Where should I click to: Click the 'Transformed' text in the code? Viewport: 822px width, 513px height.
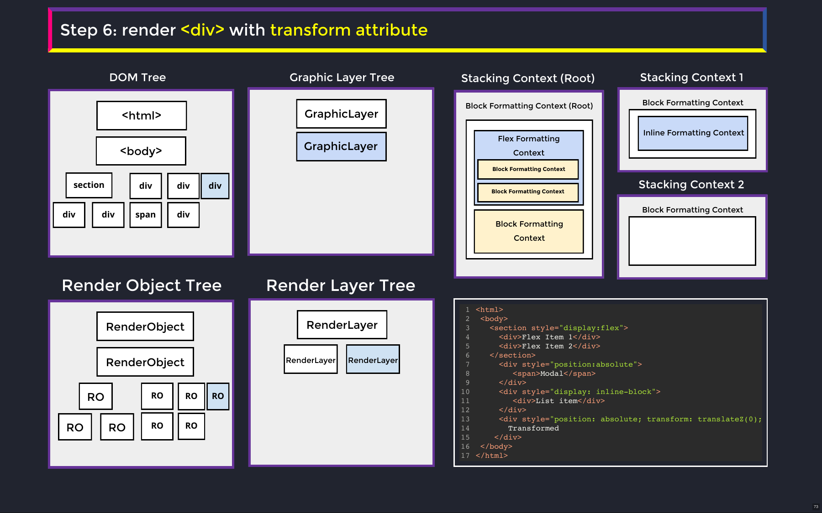tap(533, 428)
